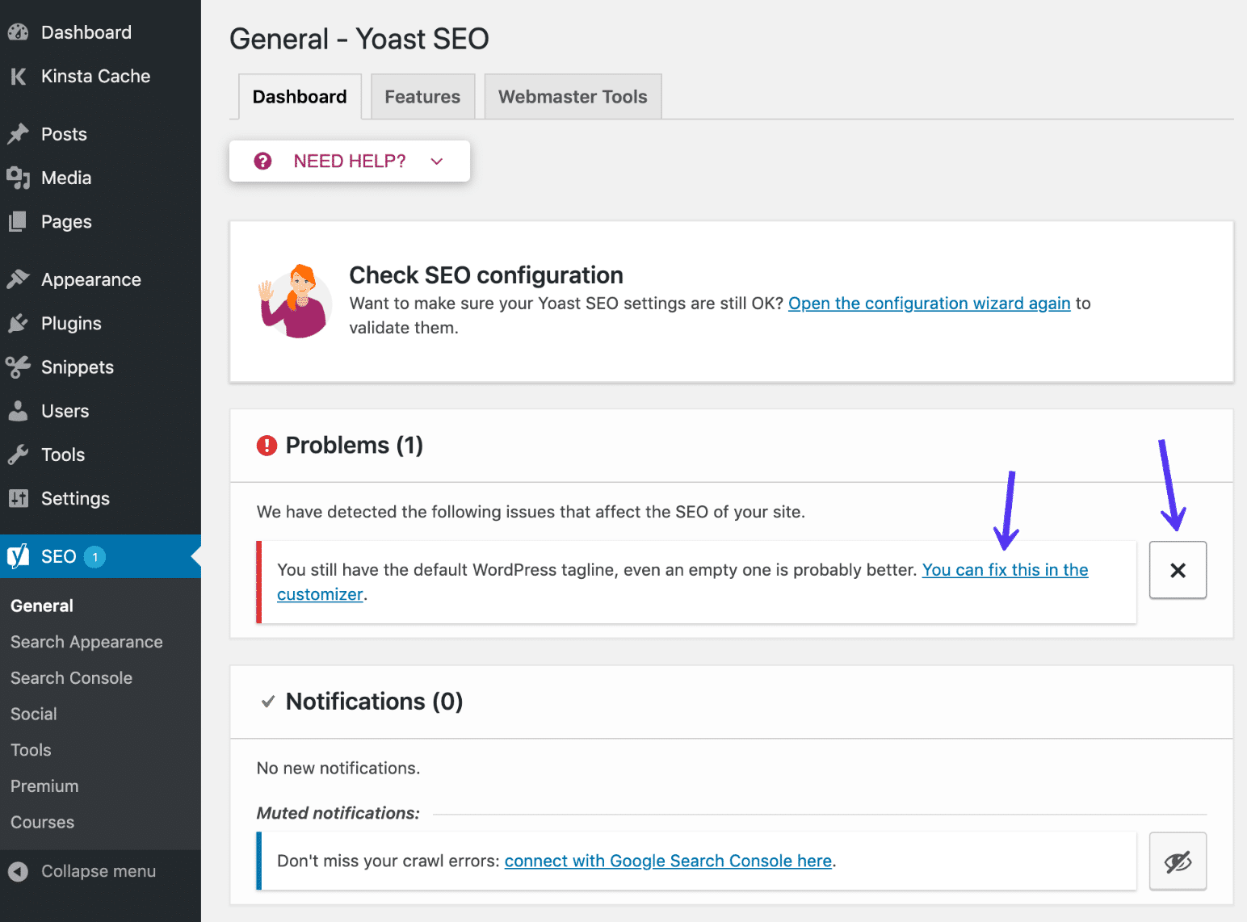The image size is (1247, 922).
Task: Click the Snippets scissors icon
Action: click(18, 367)
